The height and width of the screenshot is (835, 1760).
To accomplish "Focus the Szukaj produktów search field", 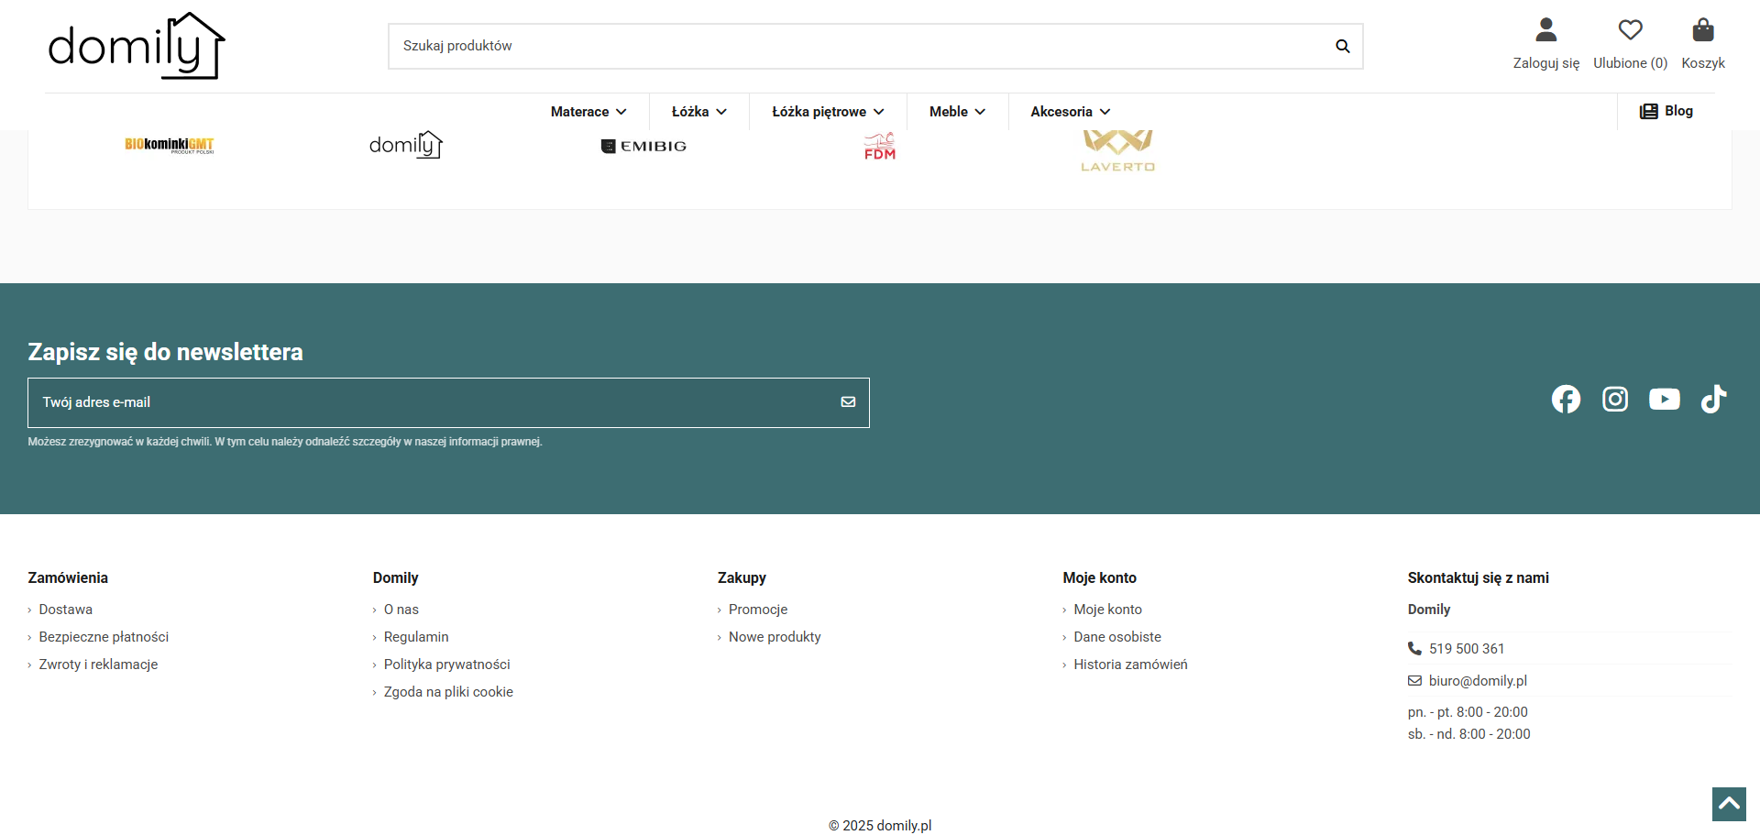I will point(875,46).
